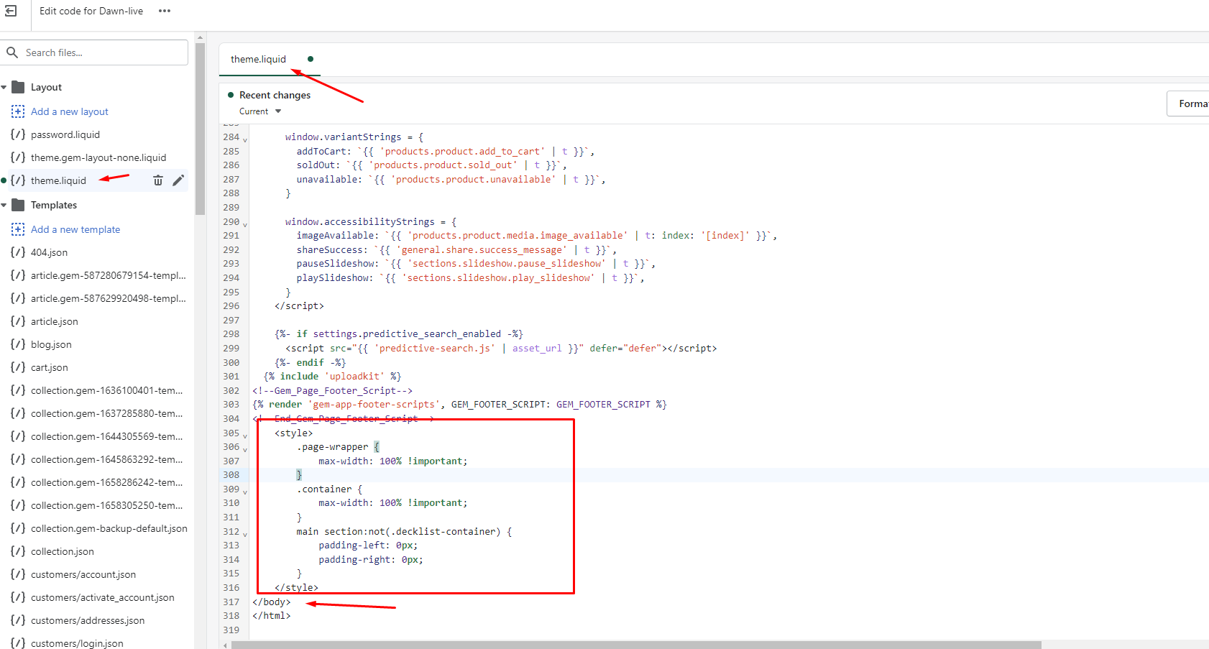Open the Current version dropdown
This screenshot has height=649, width=1209.
click(x=260, y=111)
